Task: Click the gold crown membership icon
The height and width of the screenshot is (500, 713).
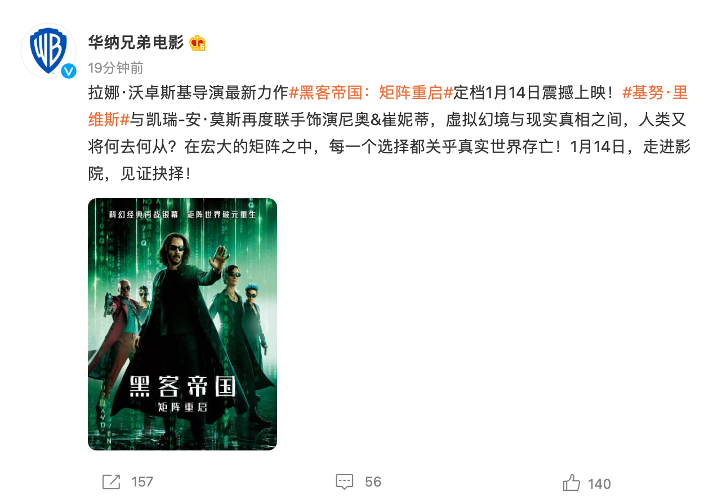Action: [x=198, y=43]
